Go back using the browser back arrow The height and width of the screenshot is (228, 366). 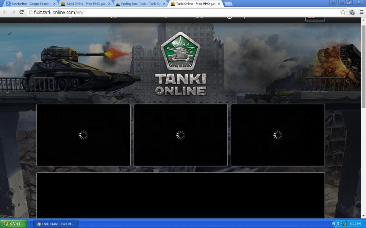click(5, 12)
